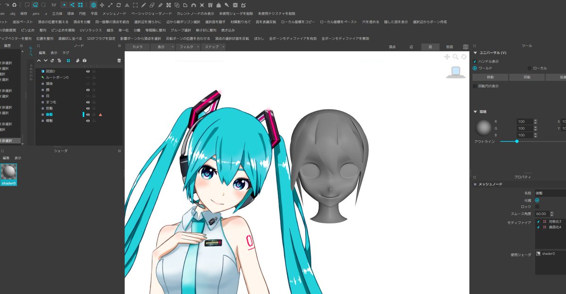Enable Vertex selection mode dot icon

pos(64,5)
